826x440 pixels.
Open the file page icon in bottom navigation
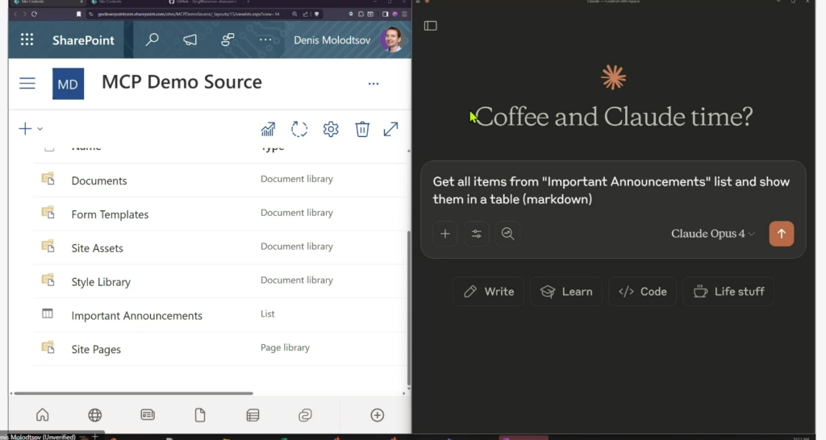(200, 415)
